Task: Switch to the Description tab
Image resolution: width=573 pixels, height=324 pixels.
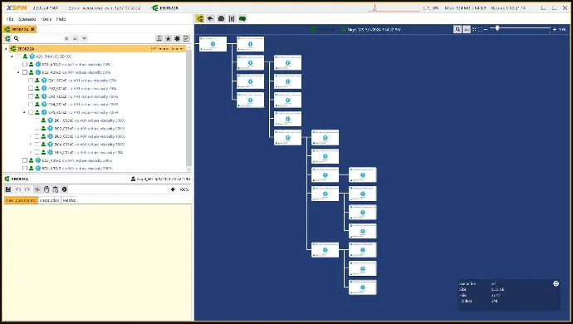Action: [x=49, y=200]
